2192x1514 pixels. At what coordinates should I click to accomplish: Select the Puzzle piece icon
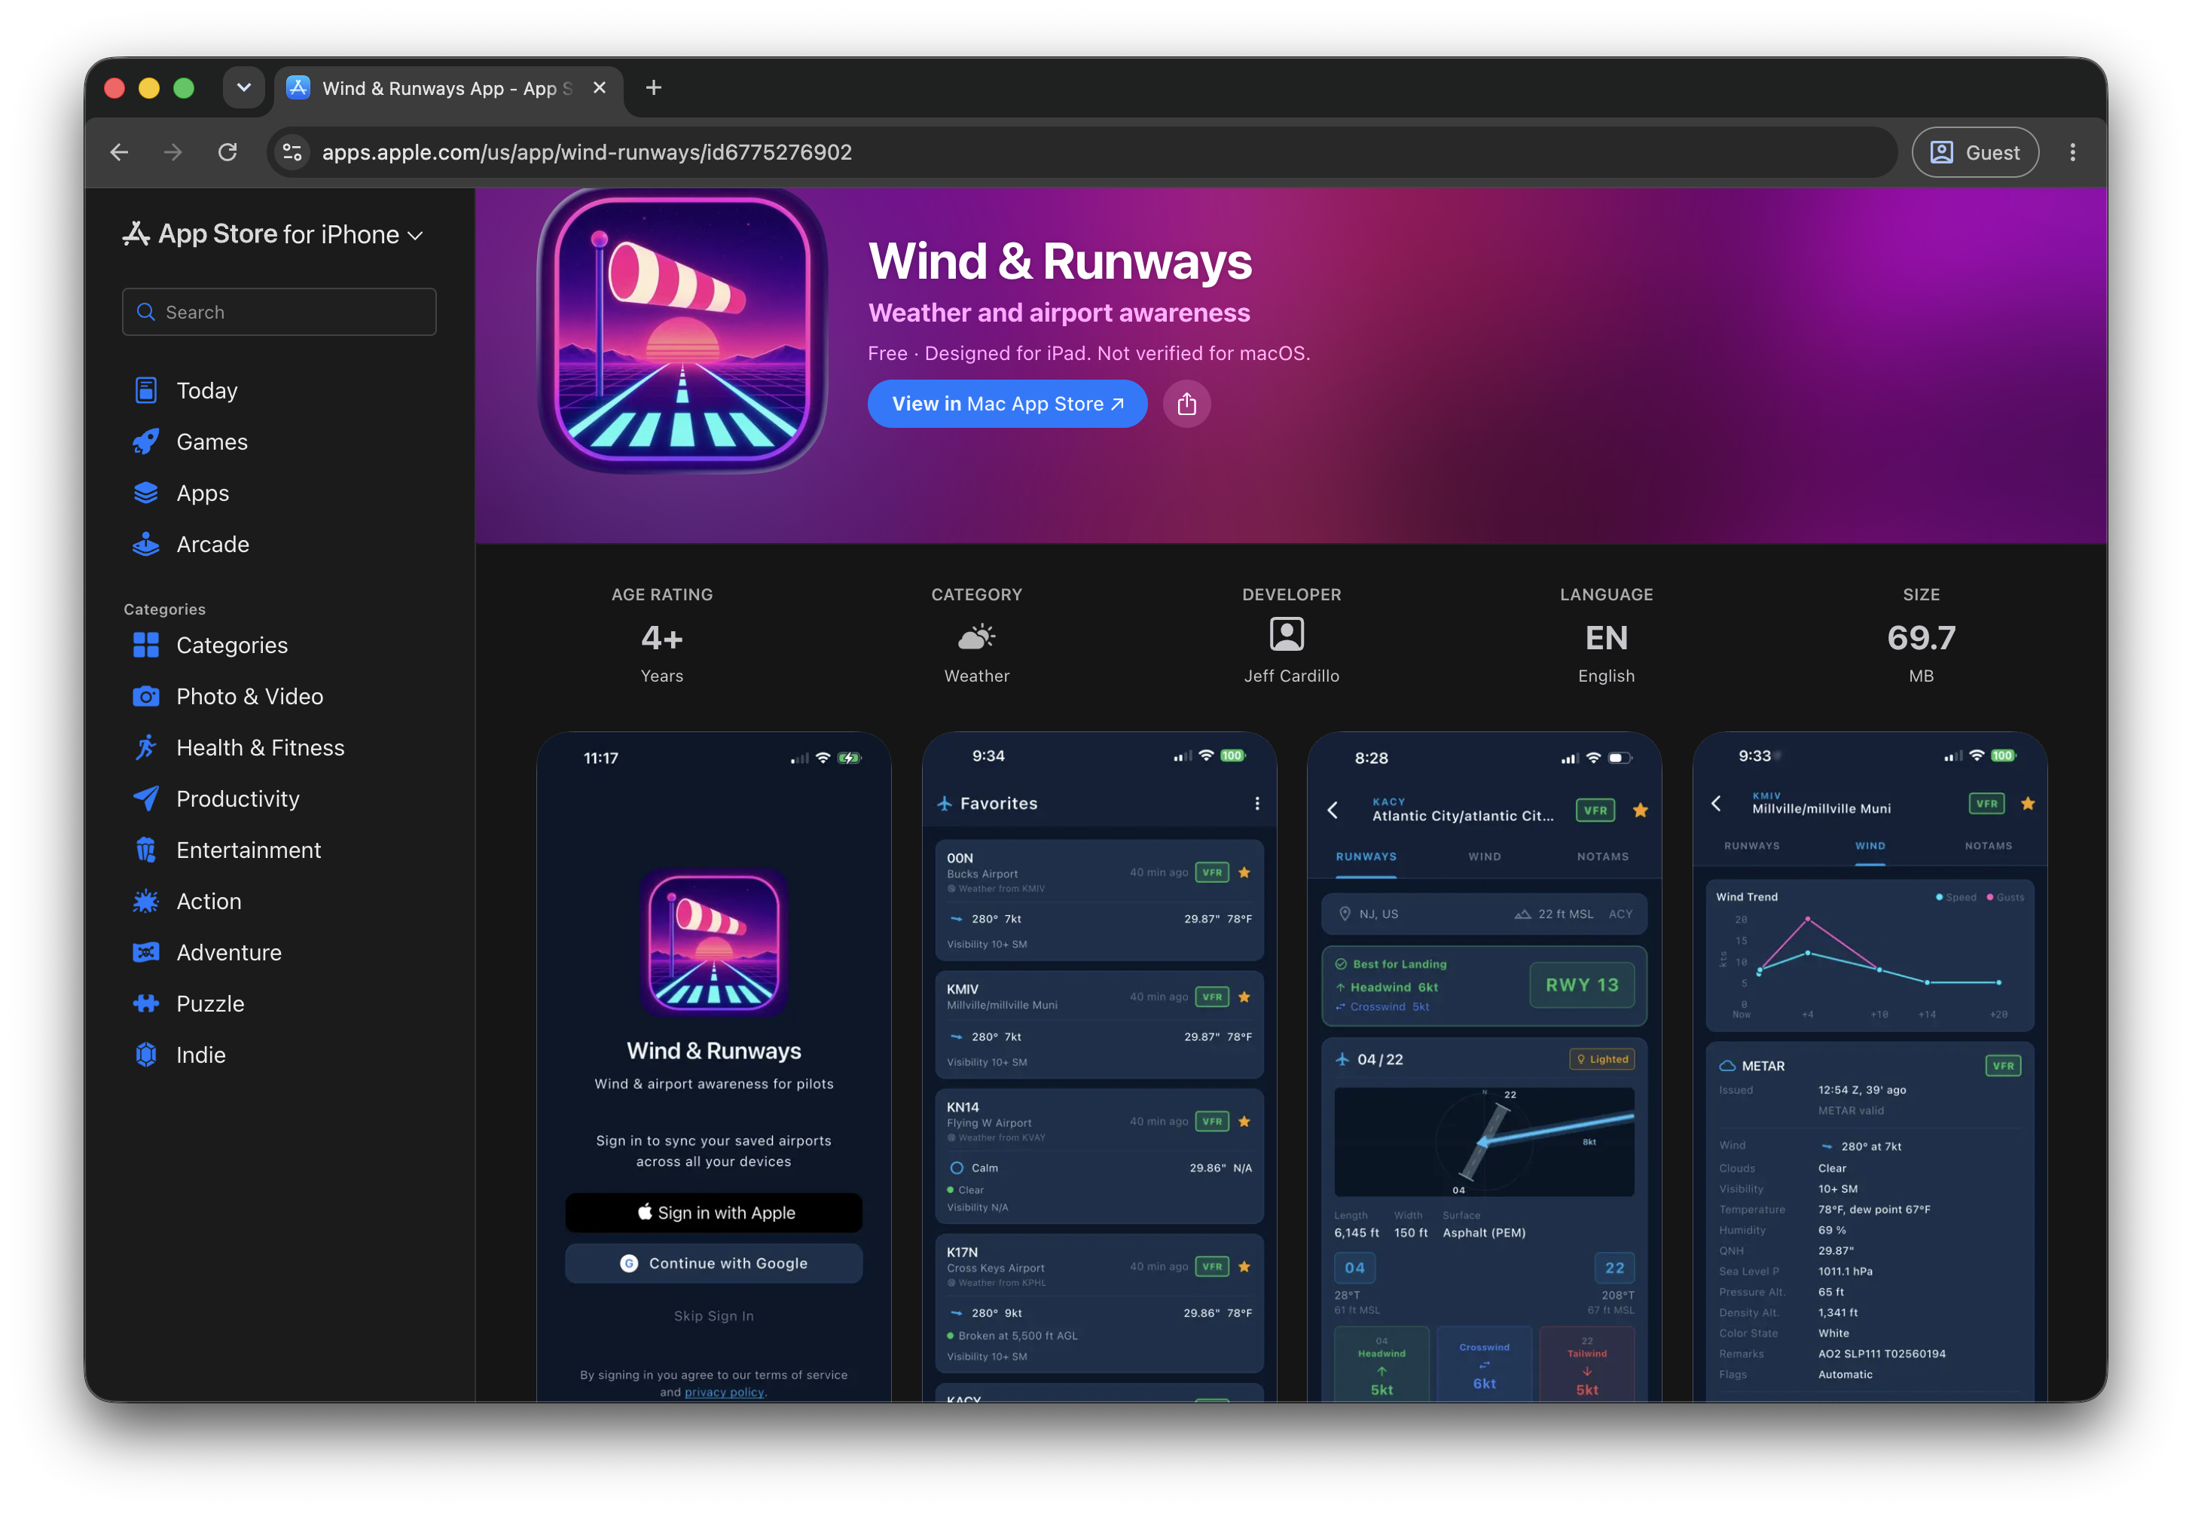point(145,1003)
